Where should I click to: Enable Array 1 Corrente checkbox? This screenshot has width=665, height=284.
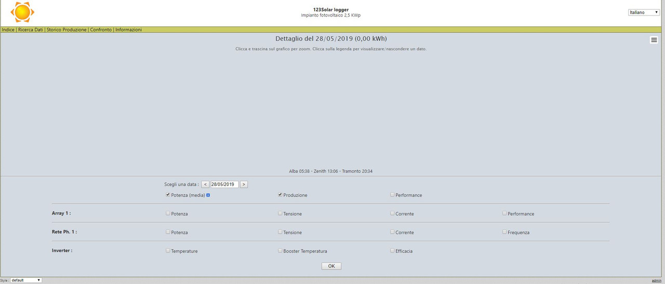(x=392, y=213)
